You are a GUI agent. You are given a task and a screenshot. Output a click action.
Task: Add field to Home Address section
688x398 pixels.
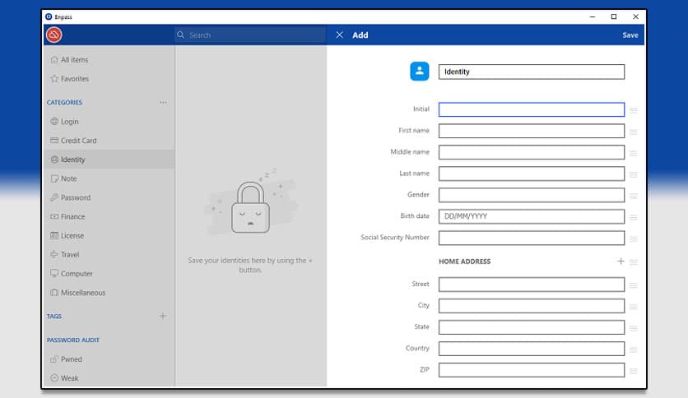(621, 261)
